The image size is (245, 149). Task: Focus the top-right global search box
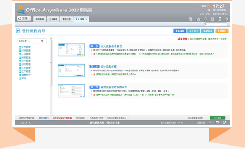click(x=216, y=24)
